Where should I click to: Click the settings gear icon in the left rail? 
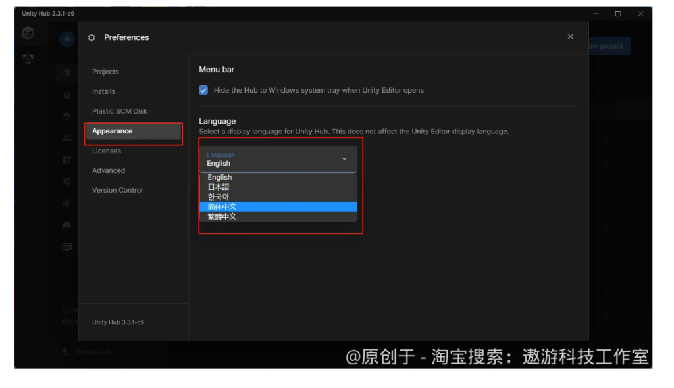point(66,181)
